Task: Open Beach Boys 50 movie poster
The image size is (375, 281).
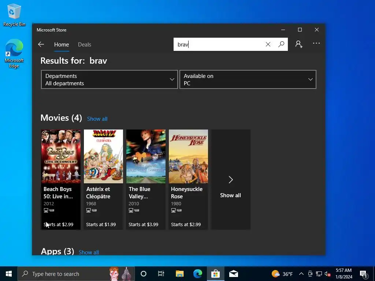Action: click(61, 157)
